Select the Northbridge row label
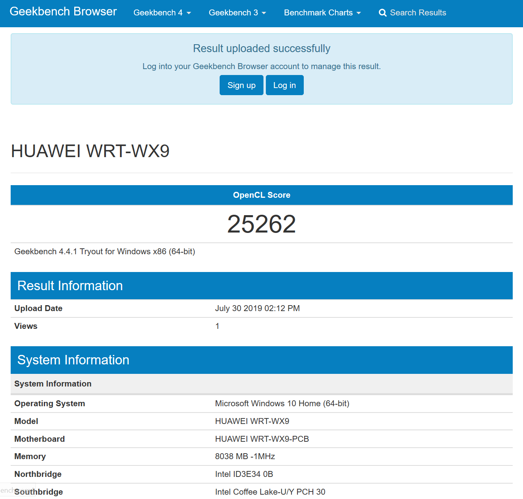 click(x=38, y=474)
